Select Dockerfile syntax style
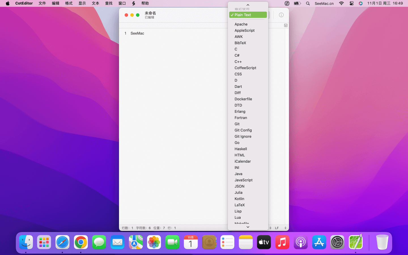 pos(243,99)
